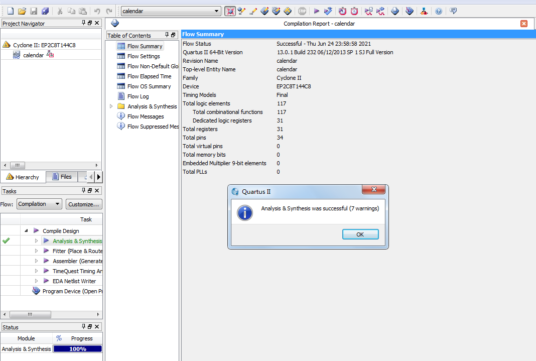The width and height of the screenshot is (536, 361).
Task: Switch to the Files tab
Action: [x=62, y=177]
